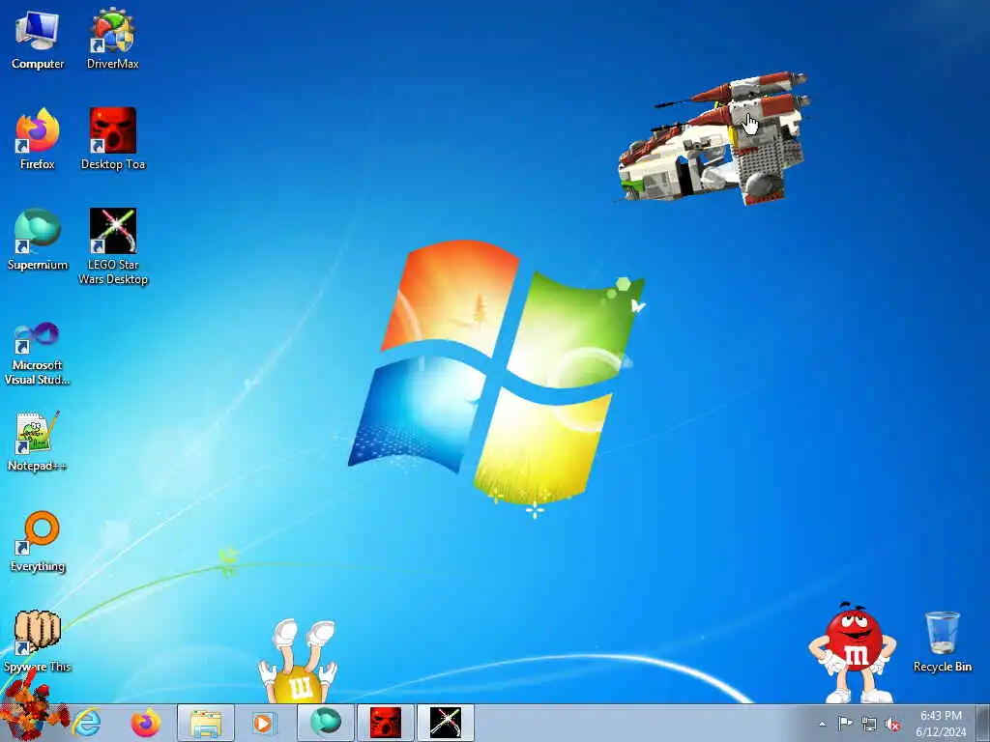The height and width of the screenshot is (742, 990).
Task: Open Windows Media Player taskbar icon
Action: pyautogui.click(x=263, y=723)
